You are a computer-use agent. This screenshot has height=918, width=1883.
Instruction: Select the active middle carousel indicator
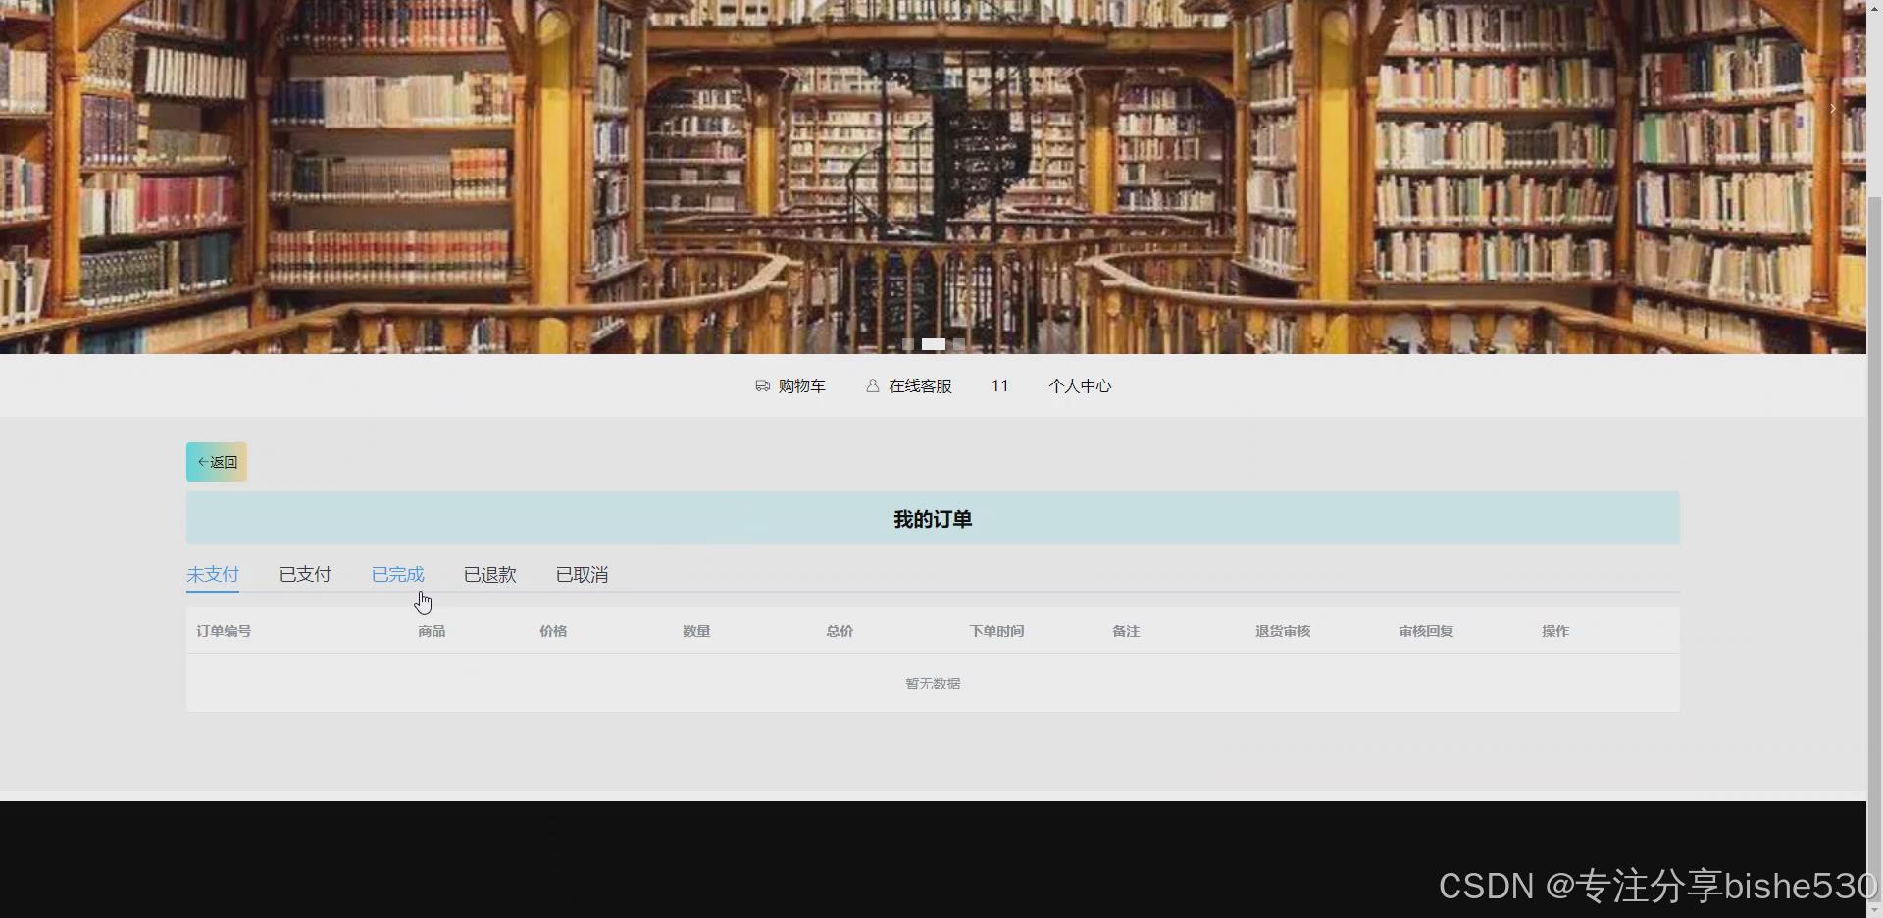(x=934, y=344)
